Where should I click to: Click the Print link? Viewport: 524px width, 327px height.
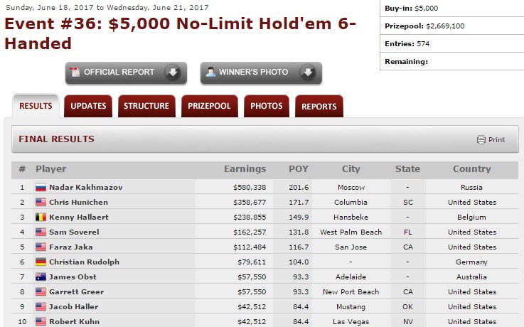[x=496, y=140]
